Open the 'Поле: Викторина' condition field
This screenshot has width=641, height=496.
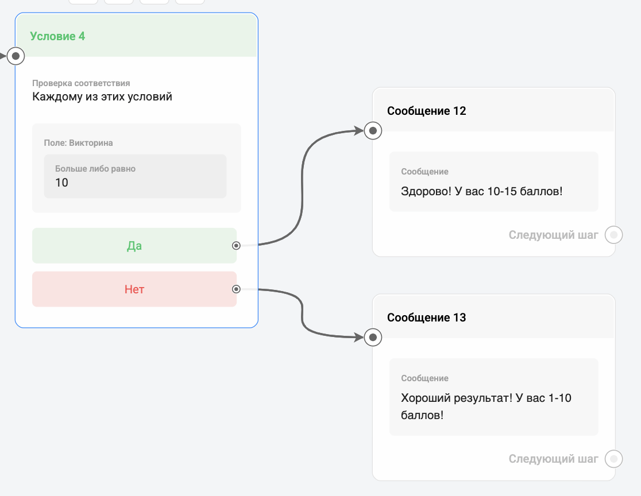pos(78,143)
